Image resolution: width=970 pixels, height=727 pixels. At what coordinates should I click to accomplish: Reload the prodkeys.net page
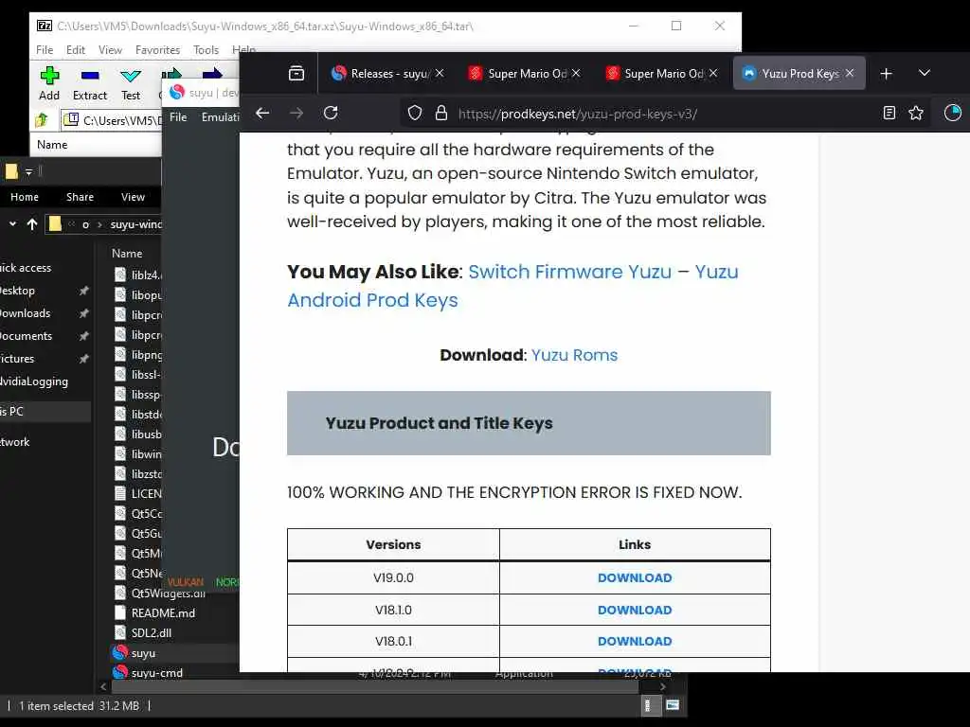pos(331,114)
